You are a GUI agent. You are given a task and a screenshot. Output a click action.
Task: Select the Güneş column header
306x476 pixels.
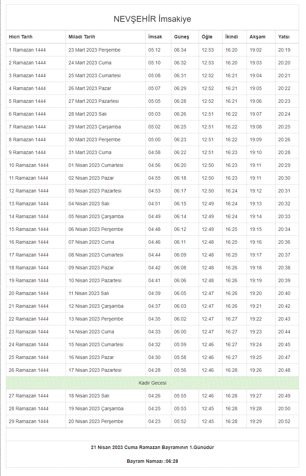(181, 37)
